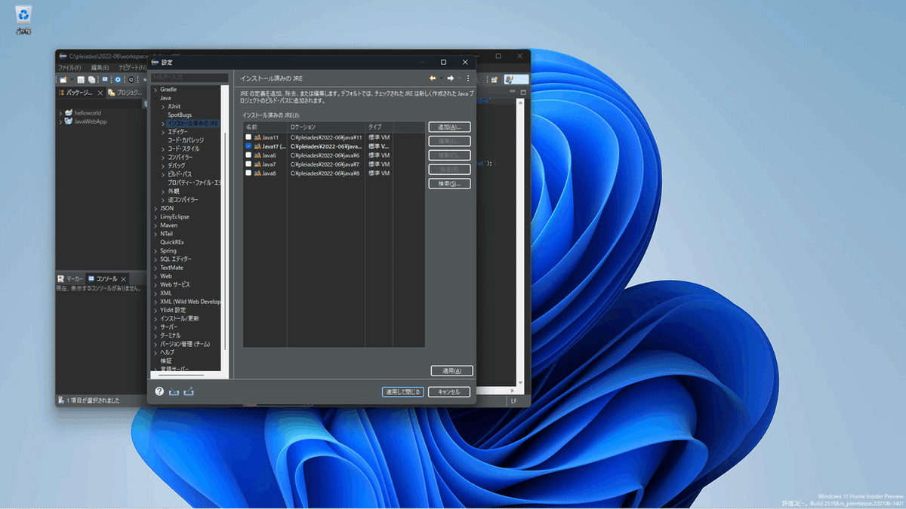Image resolution: width=906 pixels, height=509 pixels.
Task: Open the New wizard dropdown arrow in toolbar
Action: pyautogui.click(x=71, y=79)
